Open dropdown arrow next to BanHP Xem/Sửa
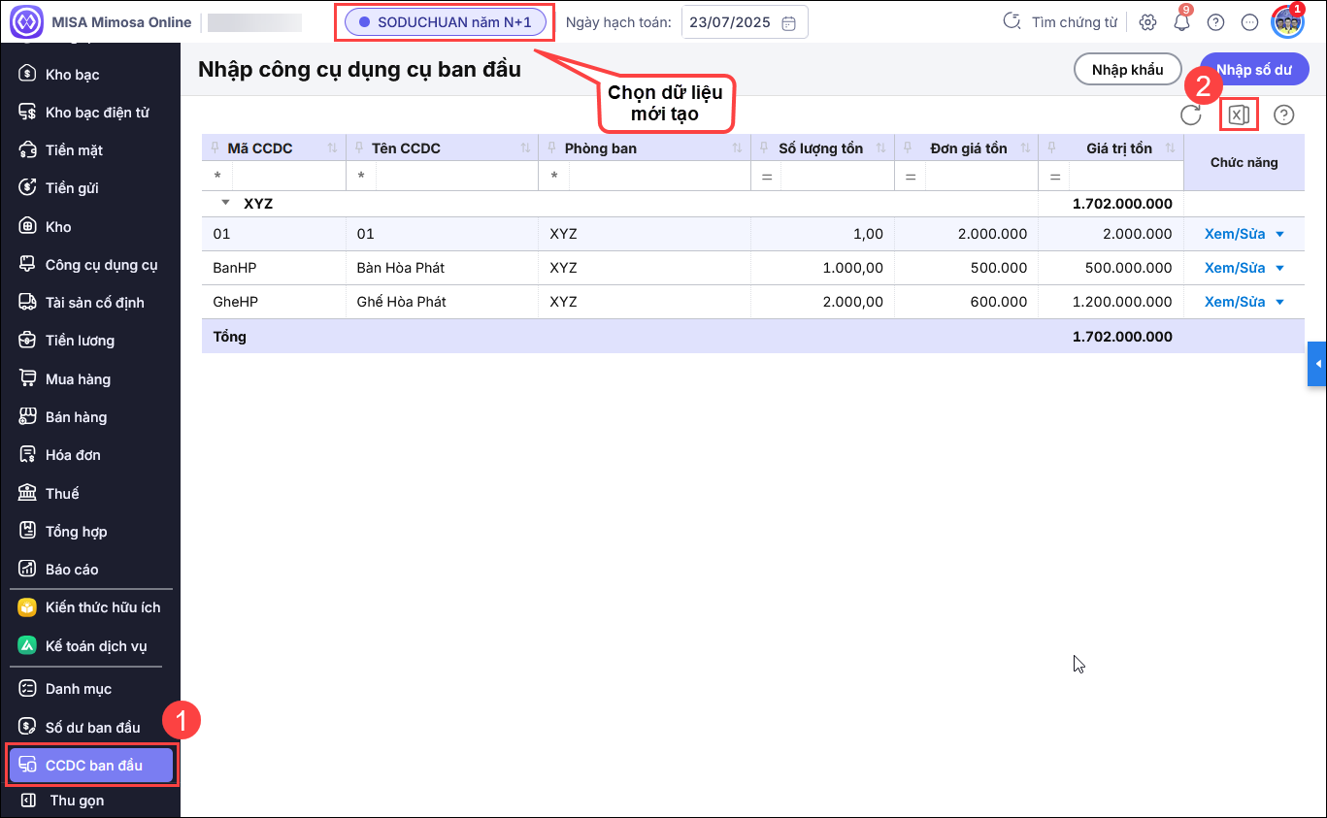Screen dimensions: 1327x818 [1279, 268]
